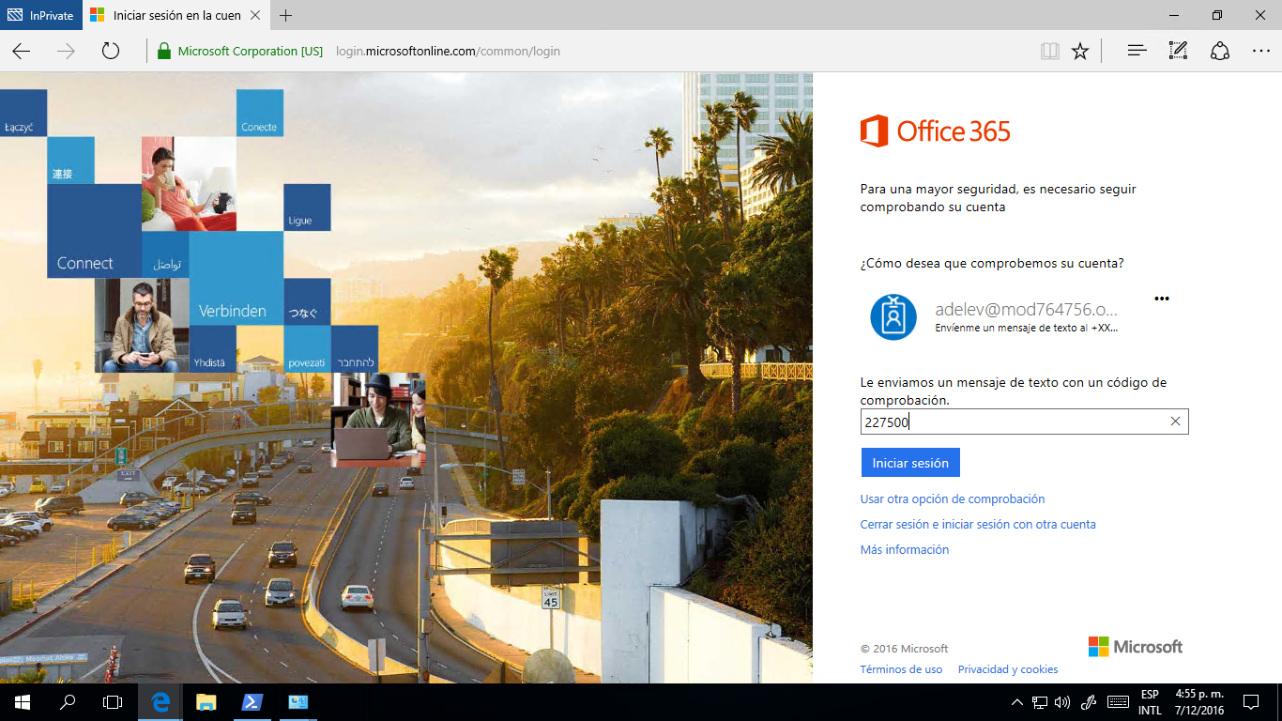This screenshot has width=1282, height=721.
Task: Open File Explorer from taskbar
Action: pyautogui.click(x=206, y=702)
